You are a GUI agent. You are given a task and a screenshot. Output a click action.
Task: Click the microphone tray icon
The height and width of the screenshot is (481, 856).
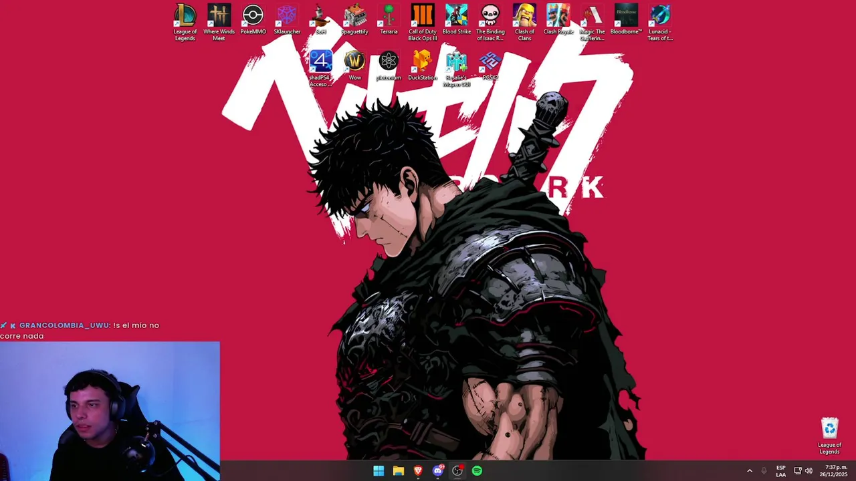(764, 471)
